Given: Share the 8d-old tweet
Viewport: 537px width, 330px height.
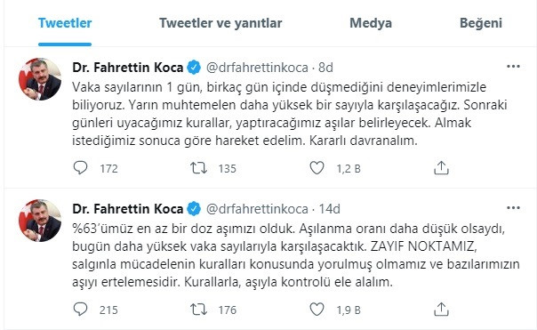Looking at the screenshot, I should point(441,168).
